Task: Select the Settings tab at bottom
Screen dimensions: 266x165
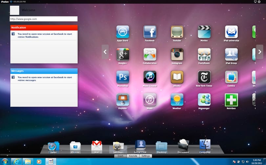Action: (x=145, y=156)
